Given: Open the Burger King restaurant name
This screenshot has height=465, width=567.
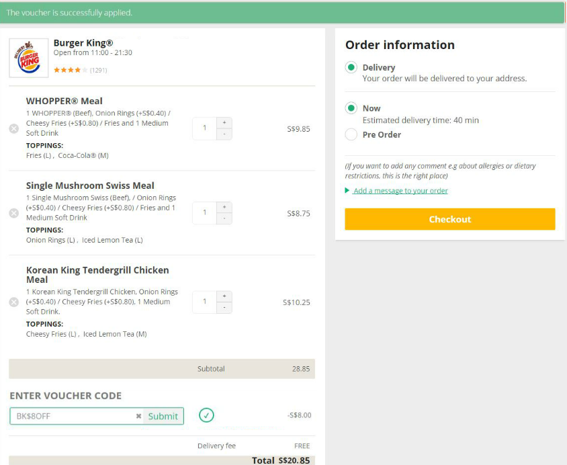Looking at the screenshot, I should [83, 42].
